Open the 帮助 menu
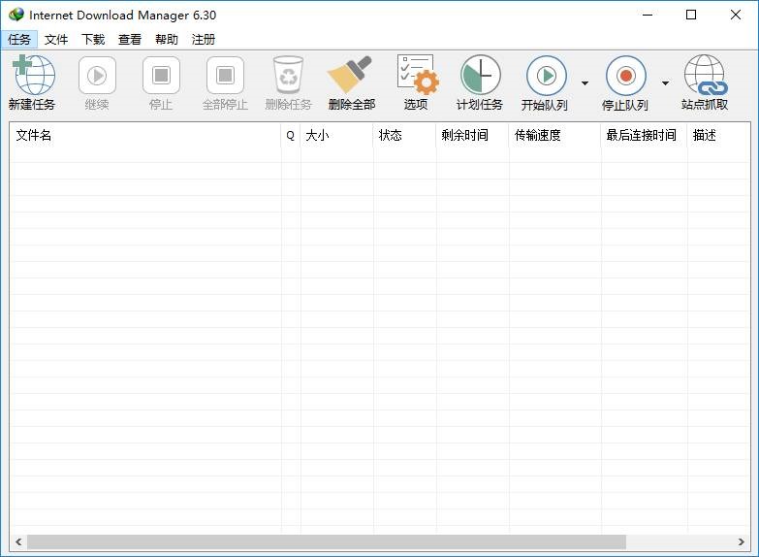This screenshot has width=759, height=557. (x=167, y=39)
